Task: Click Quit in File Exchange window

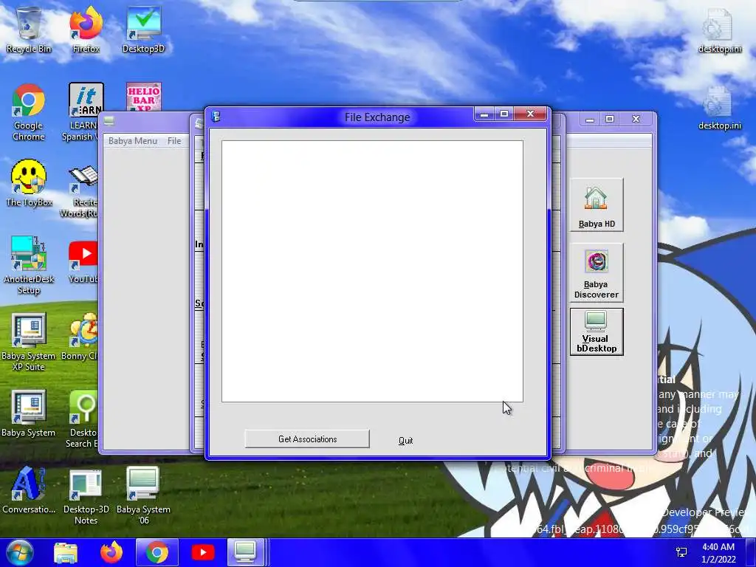Action: [x=405, y=440]
